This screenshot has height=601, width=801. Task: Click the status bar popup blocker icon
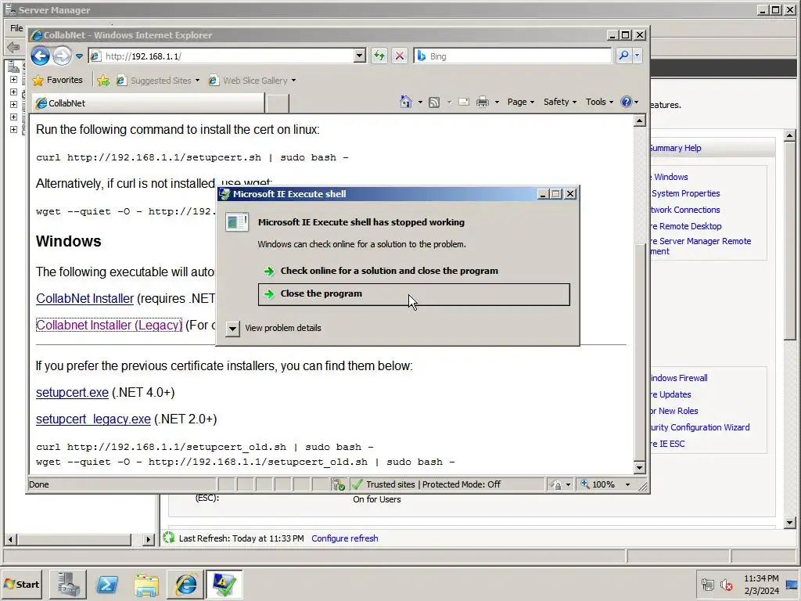tap(338, 484)
